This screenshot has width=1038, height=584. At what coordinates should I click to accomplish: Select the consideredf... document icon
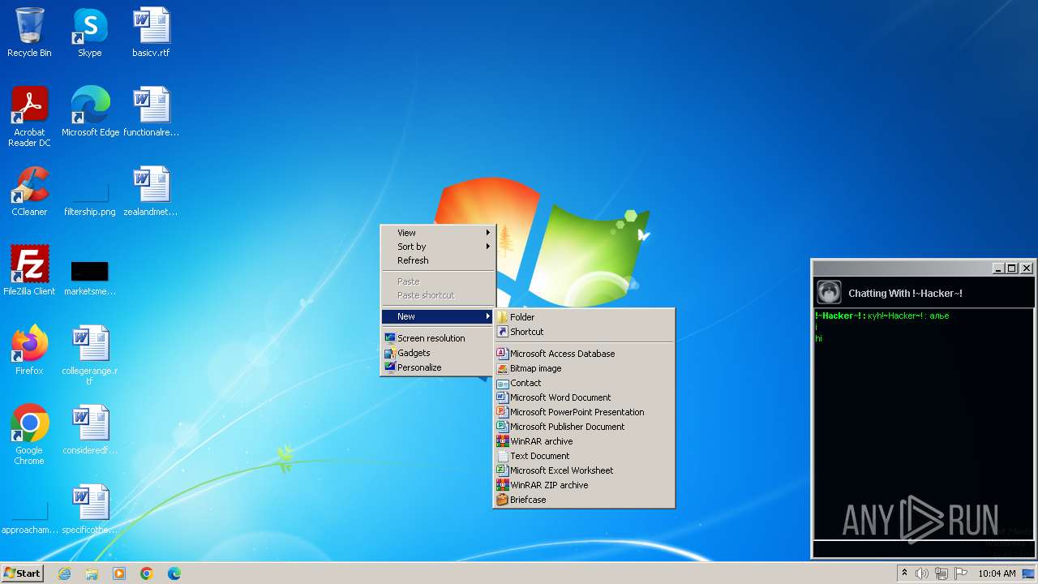click(x=90, y=429)
